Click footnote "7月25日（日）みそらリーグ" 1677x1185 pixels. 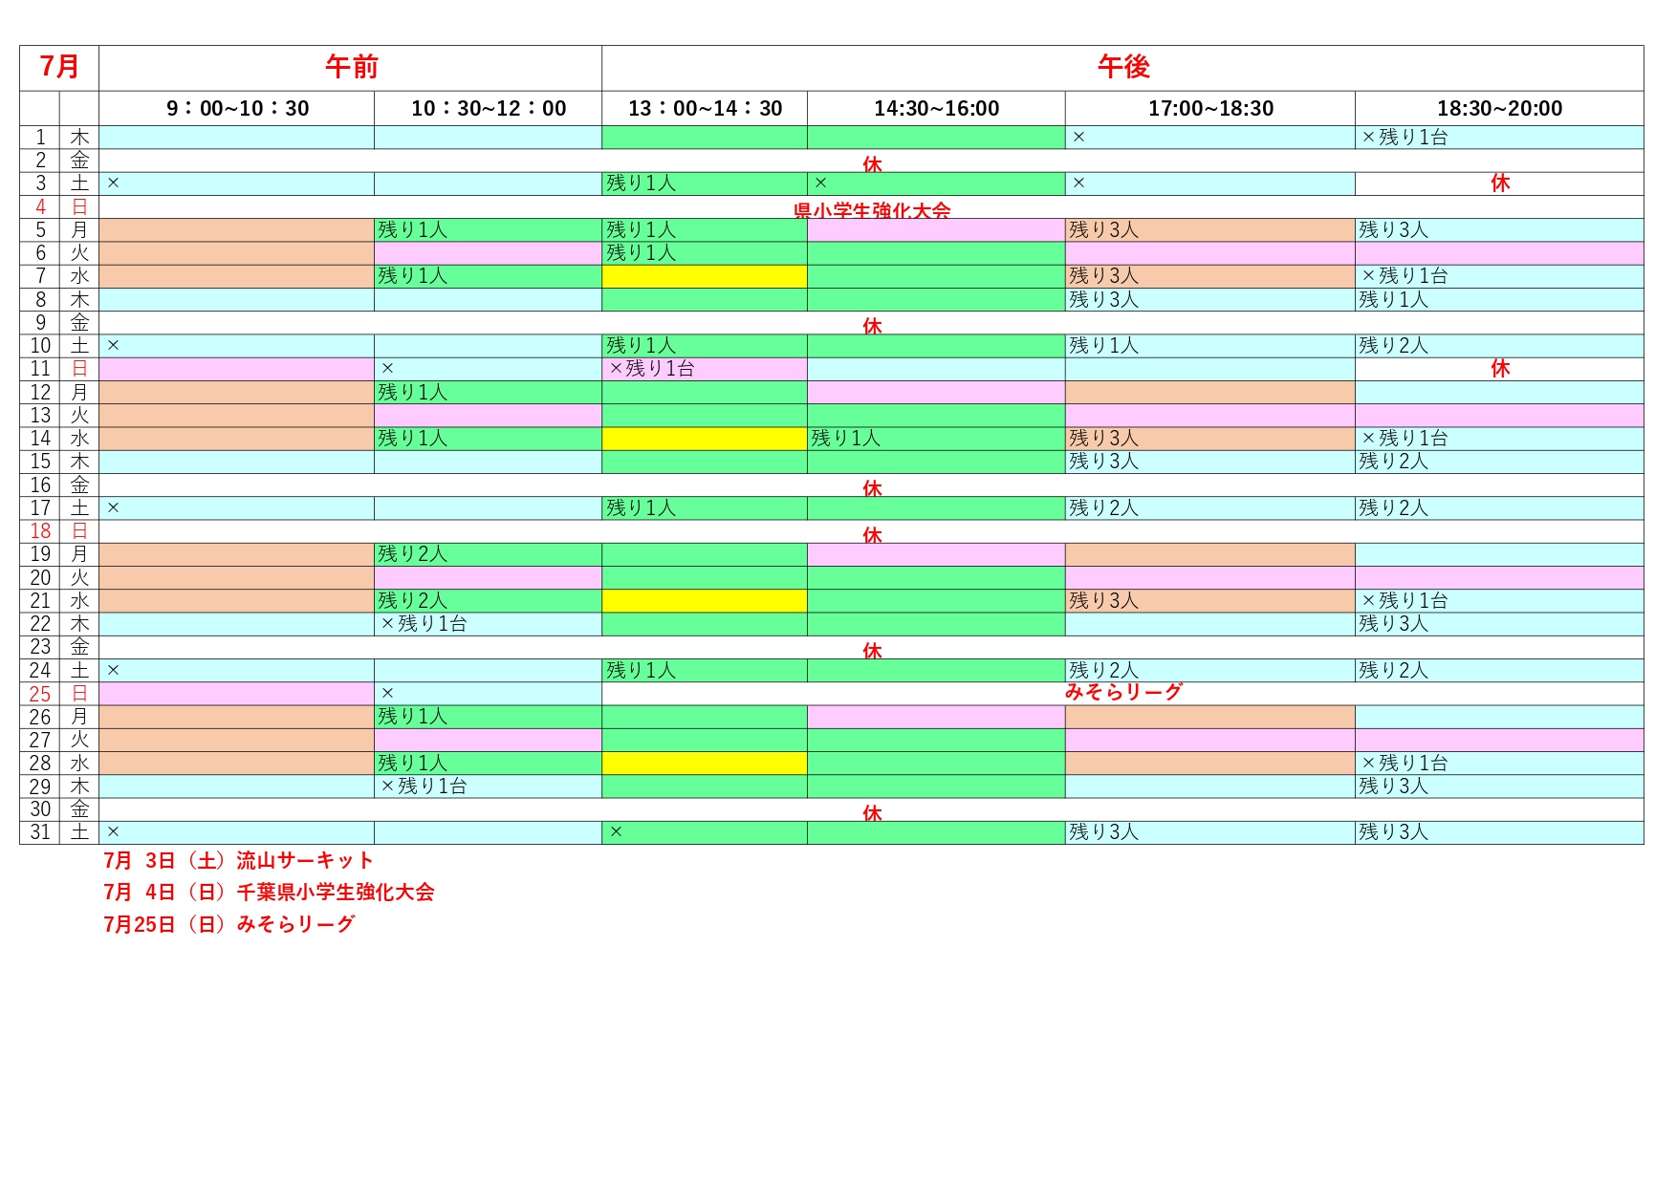(x=229, y=925)
